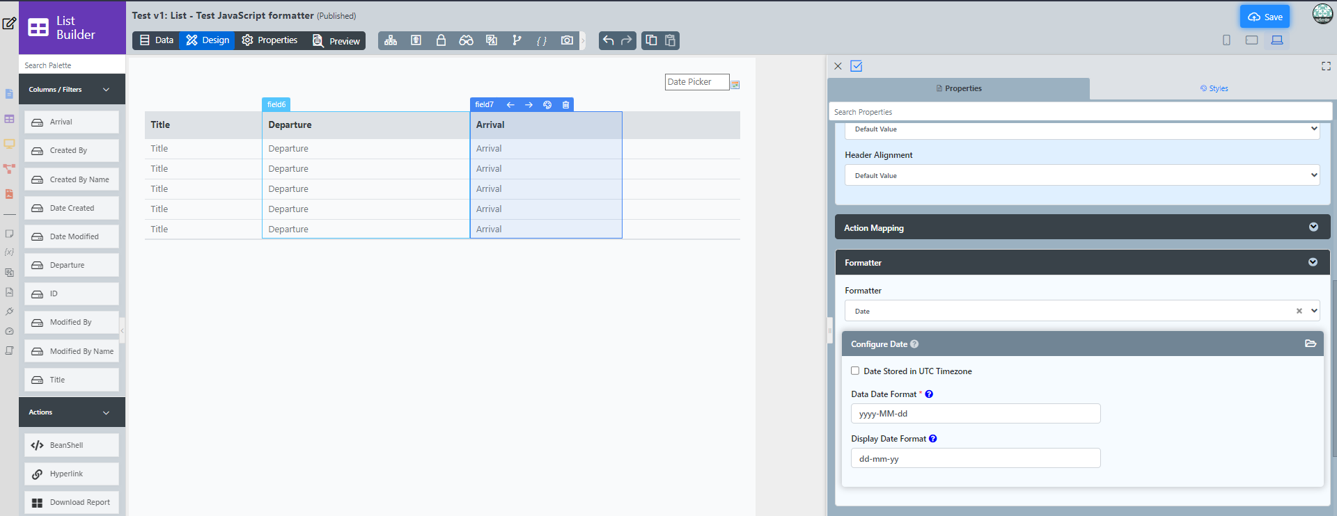
Task: Copy the selected element
Action: pyautogui.click(x=651, y=40)
